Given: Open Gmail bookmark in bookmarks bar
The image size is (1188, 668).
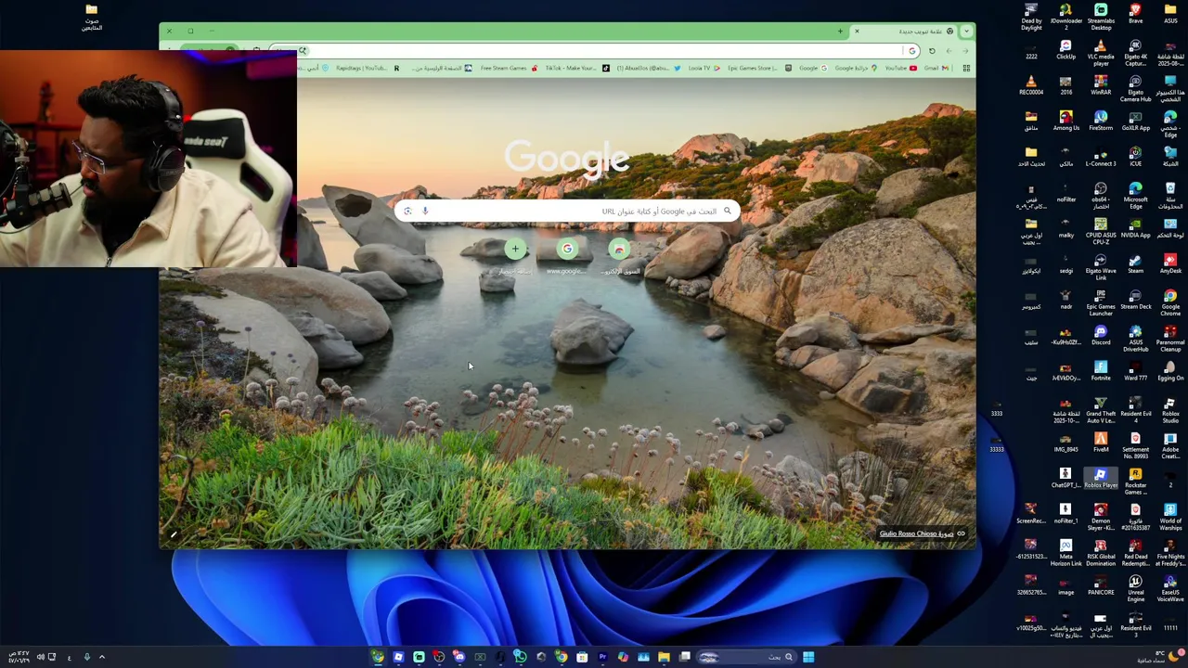Looking at the screenshot, I should coord(936,68).
